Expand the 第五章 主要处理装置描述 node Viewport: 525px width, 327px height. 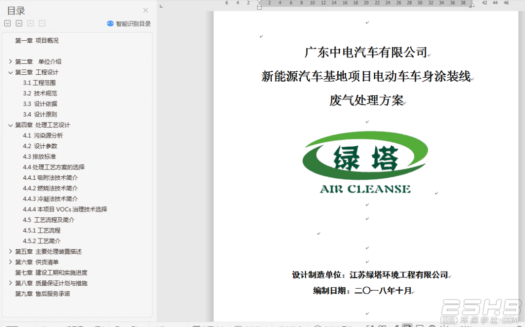click(10, 251)
